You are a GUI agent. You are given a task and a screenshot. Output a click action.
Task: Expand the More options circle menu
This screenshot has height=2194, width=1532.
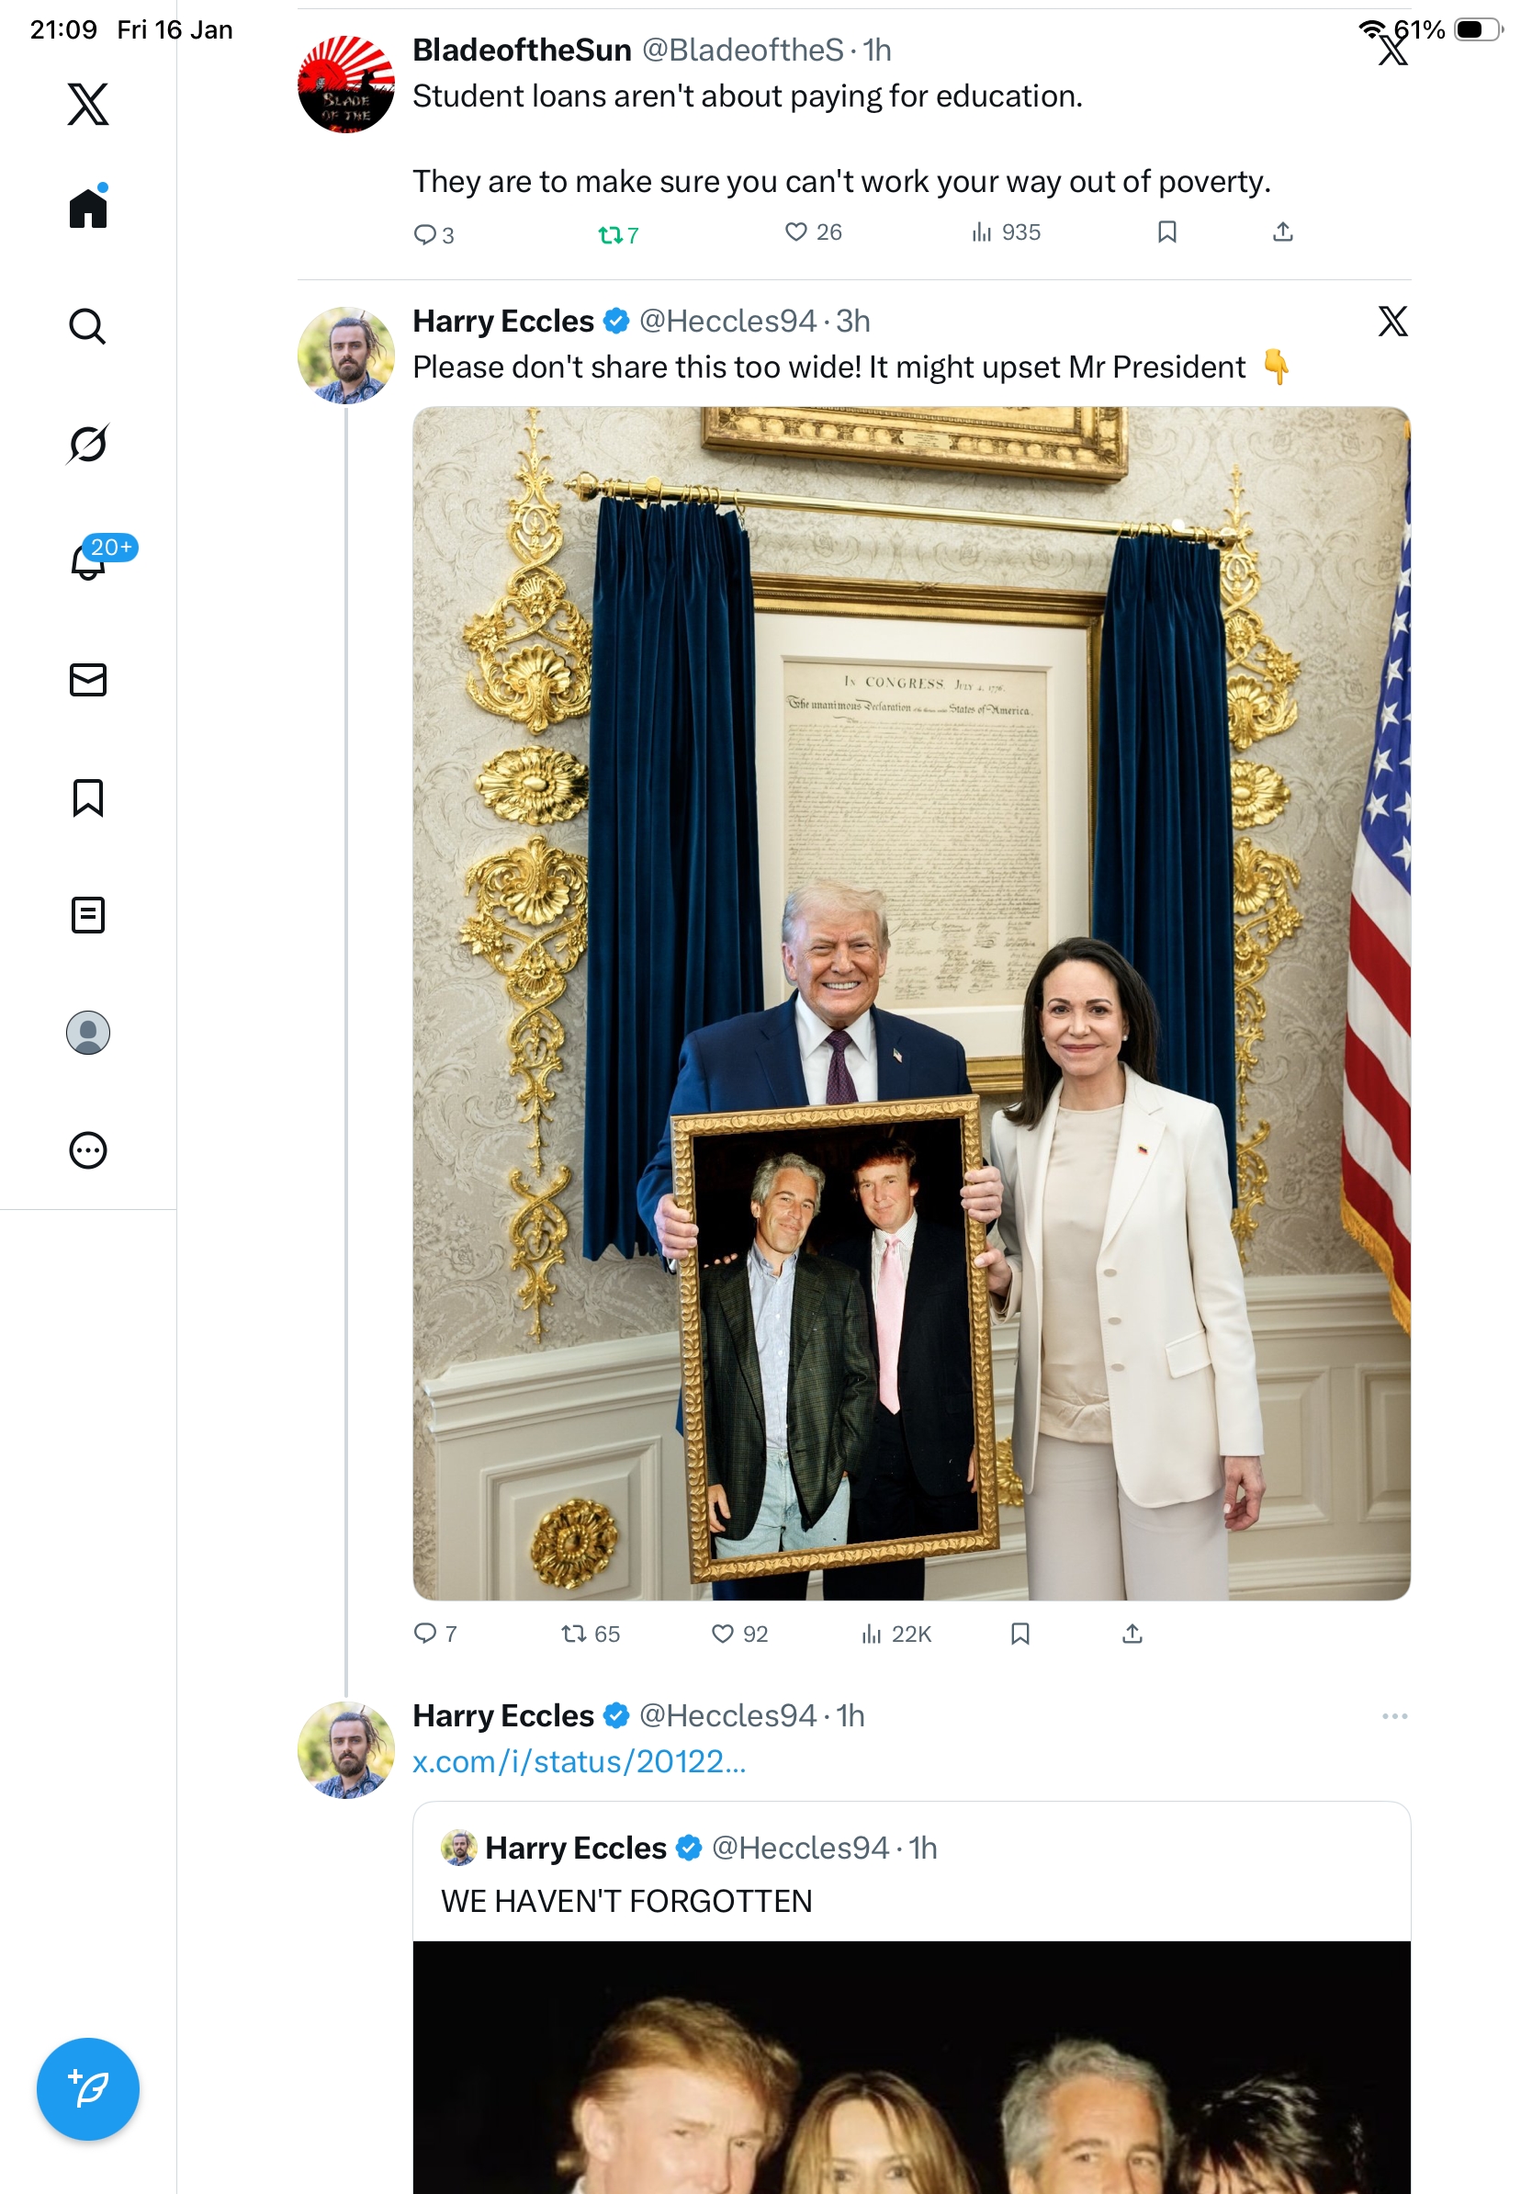pyautogui.click(x=88, y=1149)
